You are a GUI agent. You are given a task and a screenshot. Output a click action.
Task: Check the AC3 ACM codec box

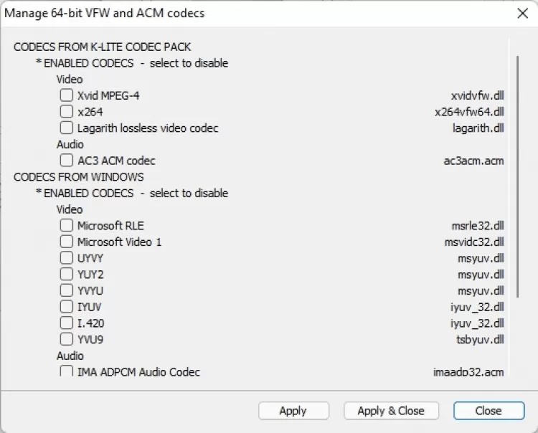pos(67,161)
